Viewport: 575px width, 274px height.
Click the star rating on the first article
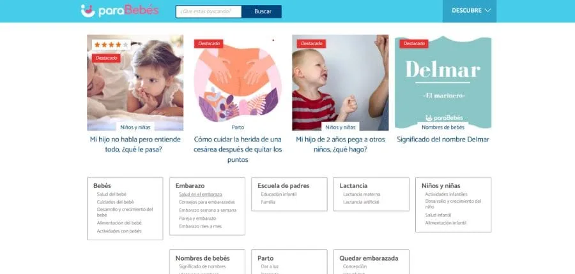pyautogui.click(x=111, y=45)
